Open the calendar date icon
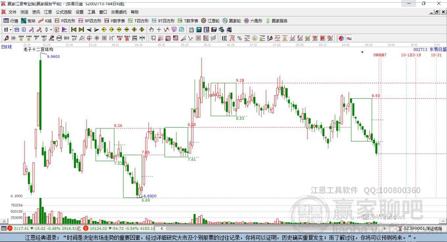Image resolution: width=447 pixels, height=242 pixels. pyautogui.click(x=191, y=30)
